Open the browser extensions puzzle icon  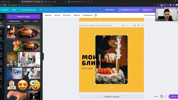(x=170, y=5)
